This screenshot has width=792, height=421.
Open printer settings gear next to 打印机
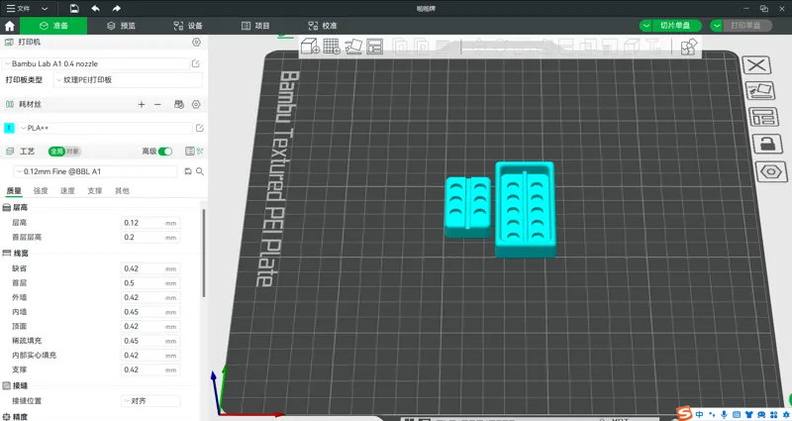(196, 42)
